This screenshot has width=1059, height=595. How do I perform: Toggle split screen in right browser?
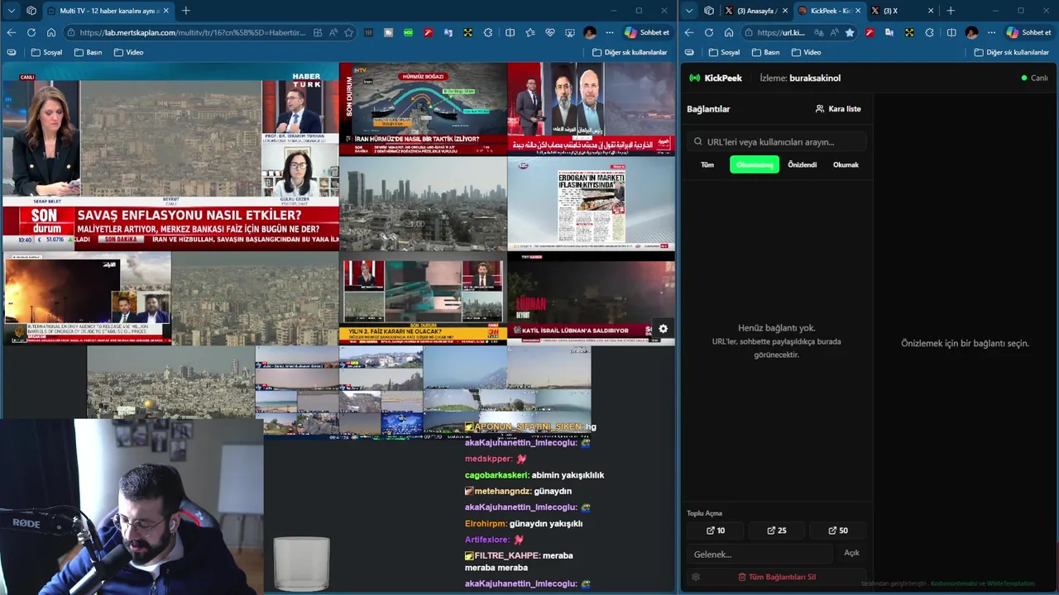click(x=951, y=32)
